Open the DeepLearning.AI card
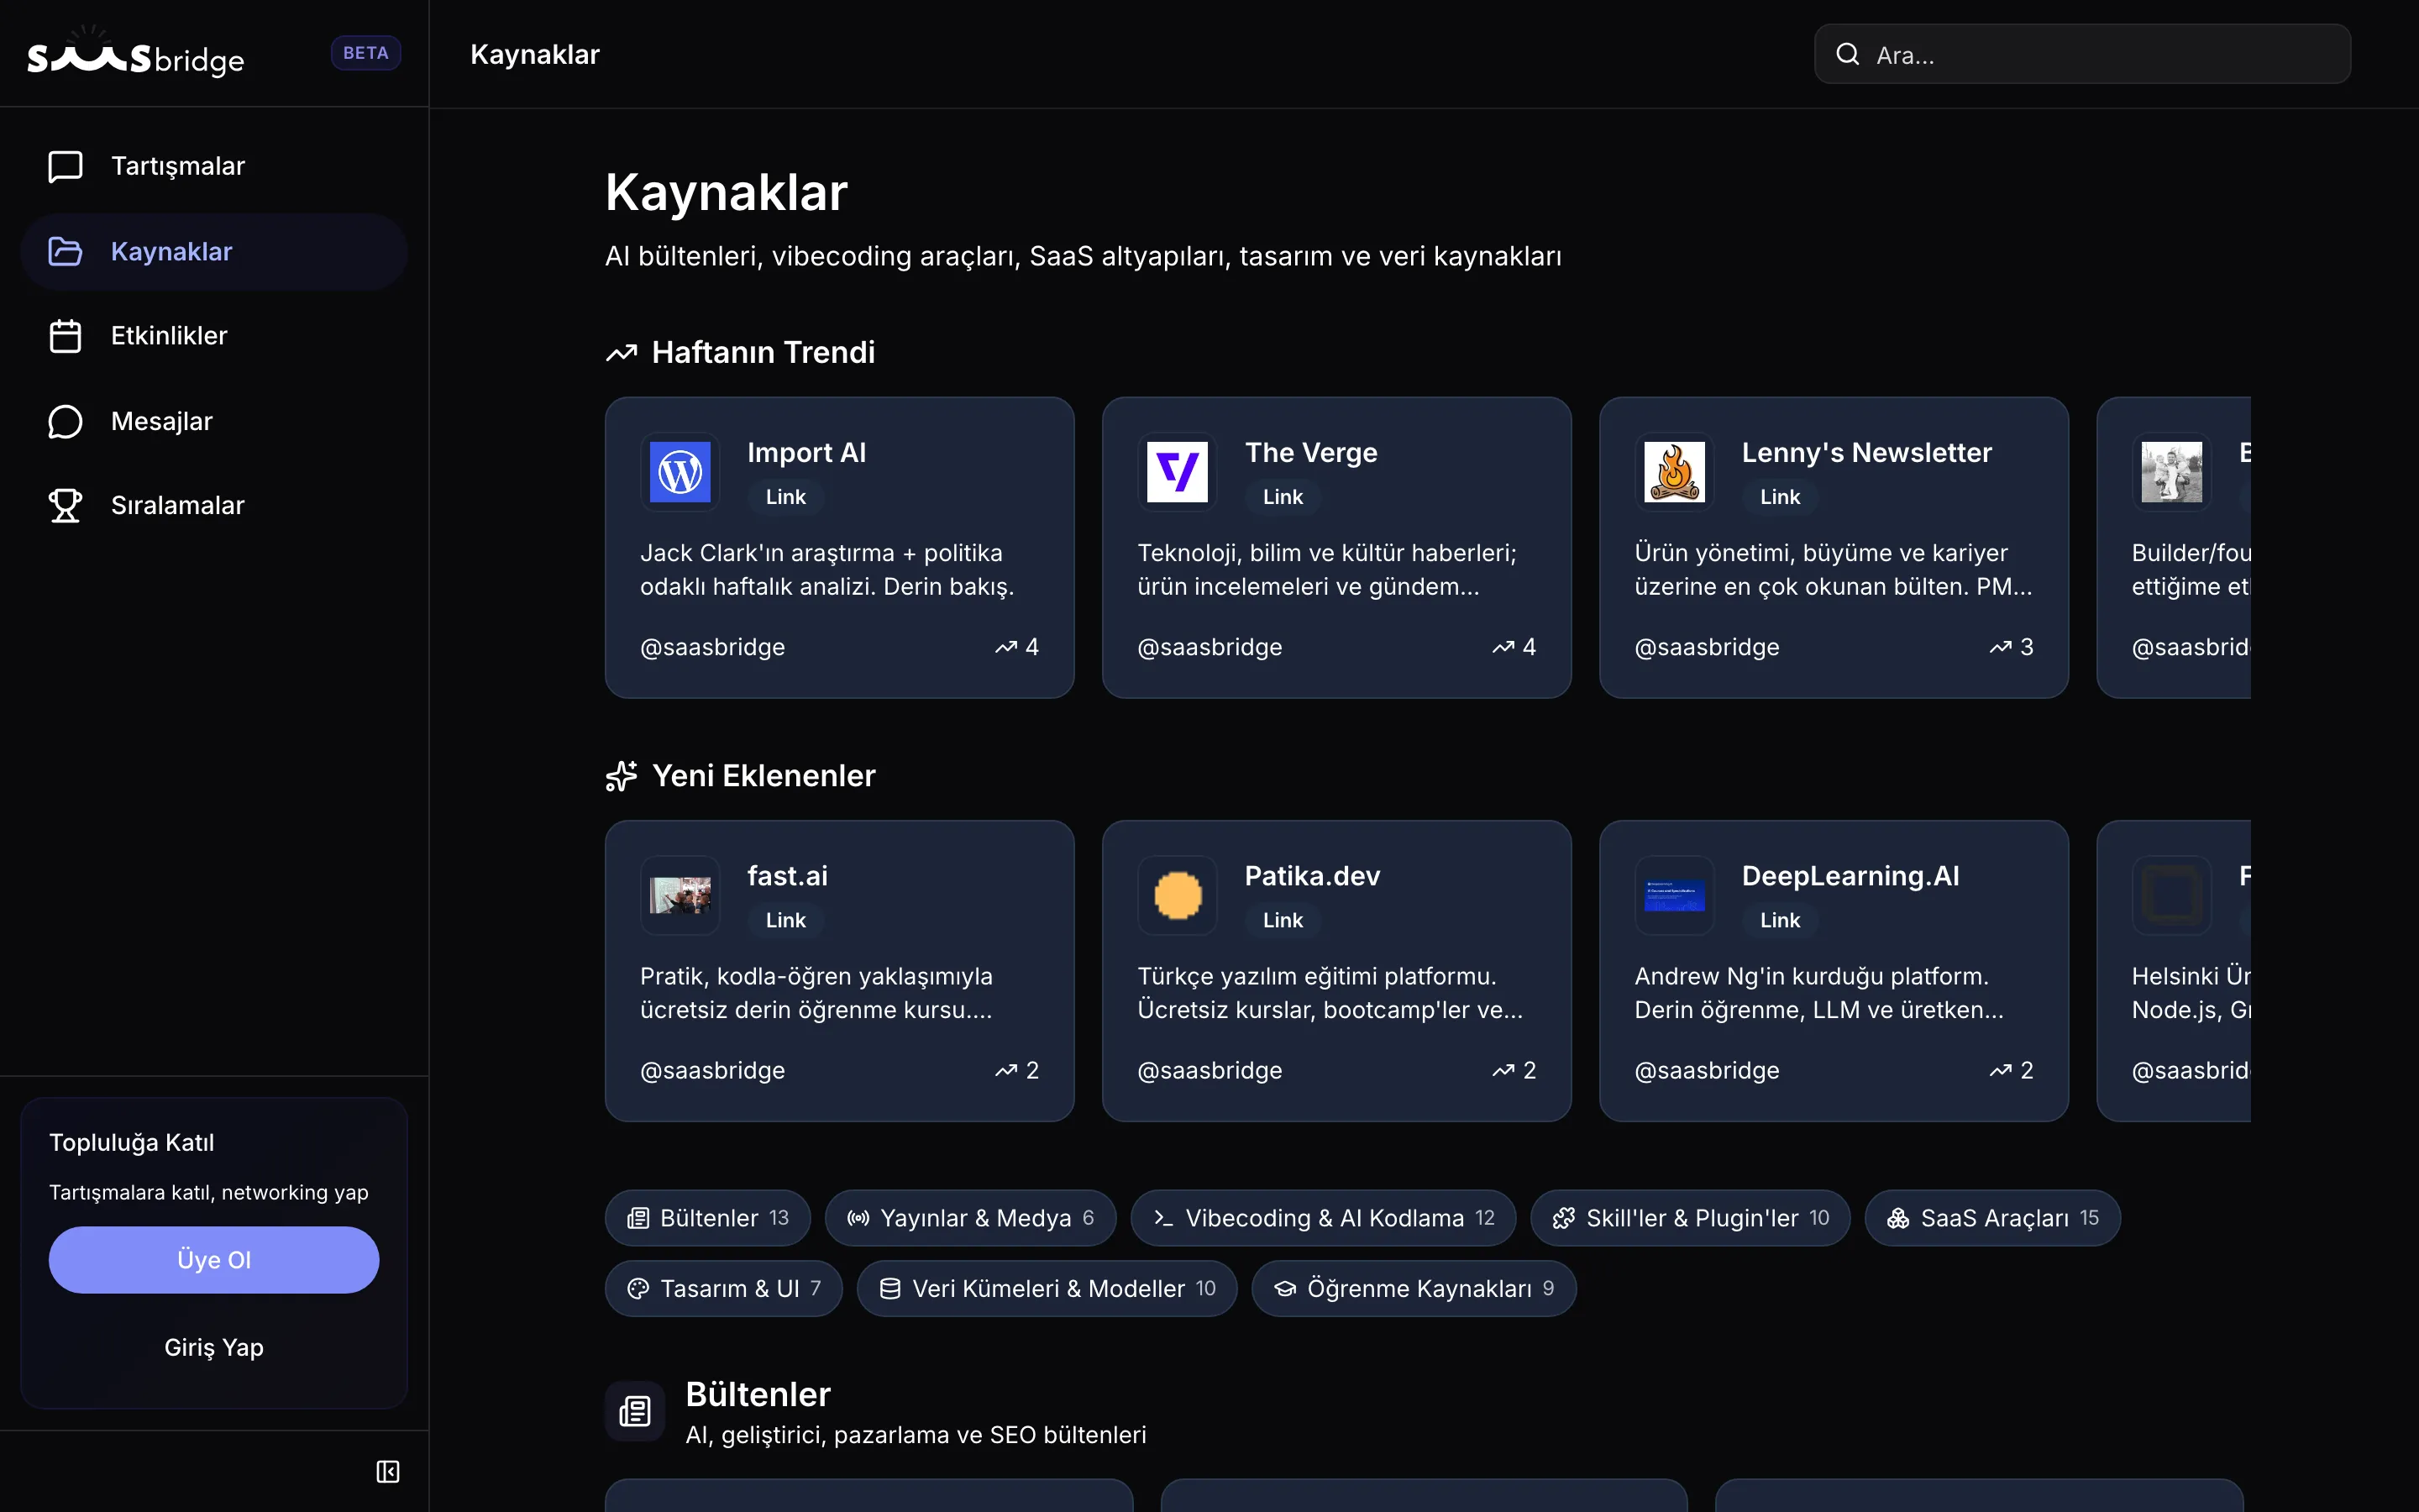2419x1512 pixels. point(1834,971)
